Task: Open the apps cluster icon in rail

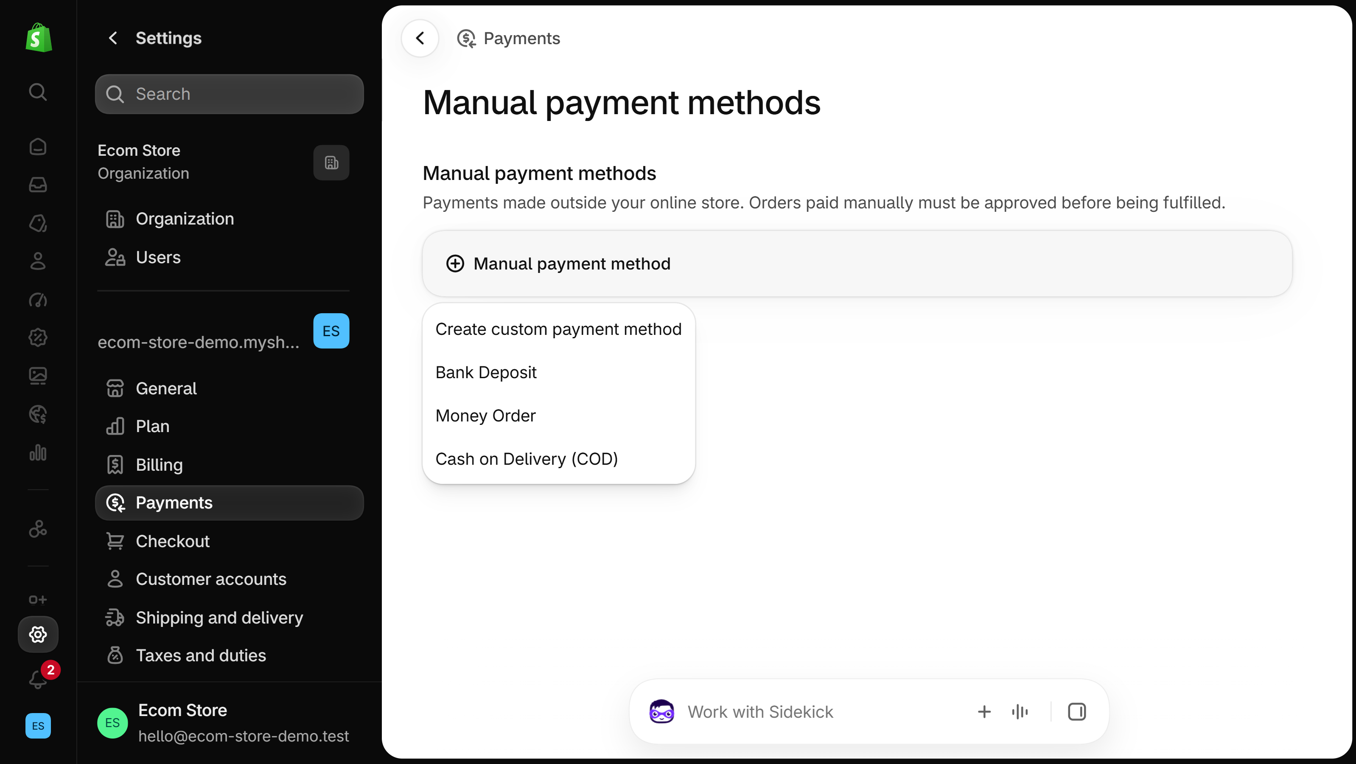Action: pyautogui.click(x=38, y=528)
